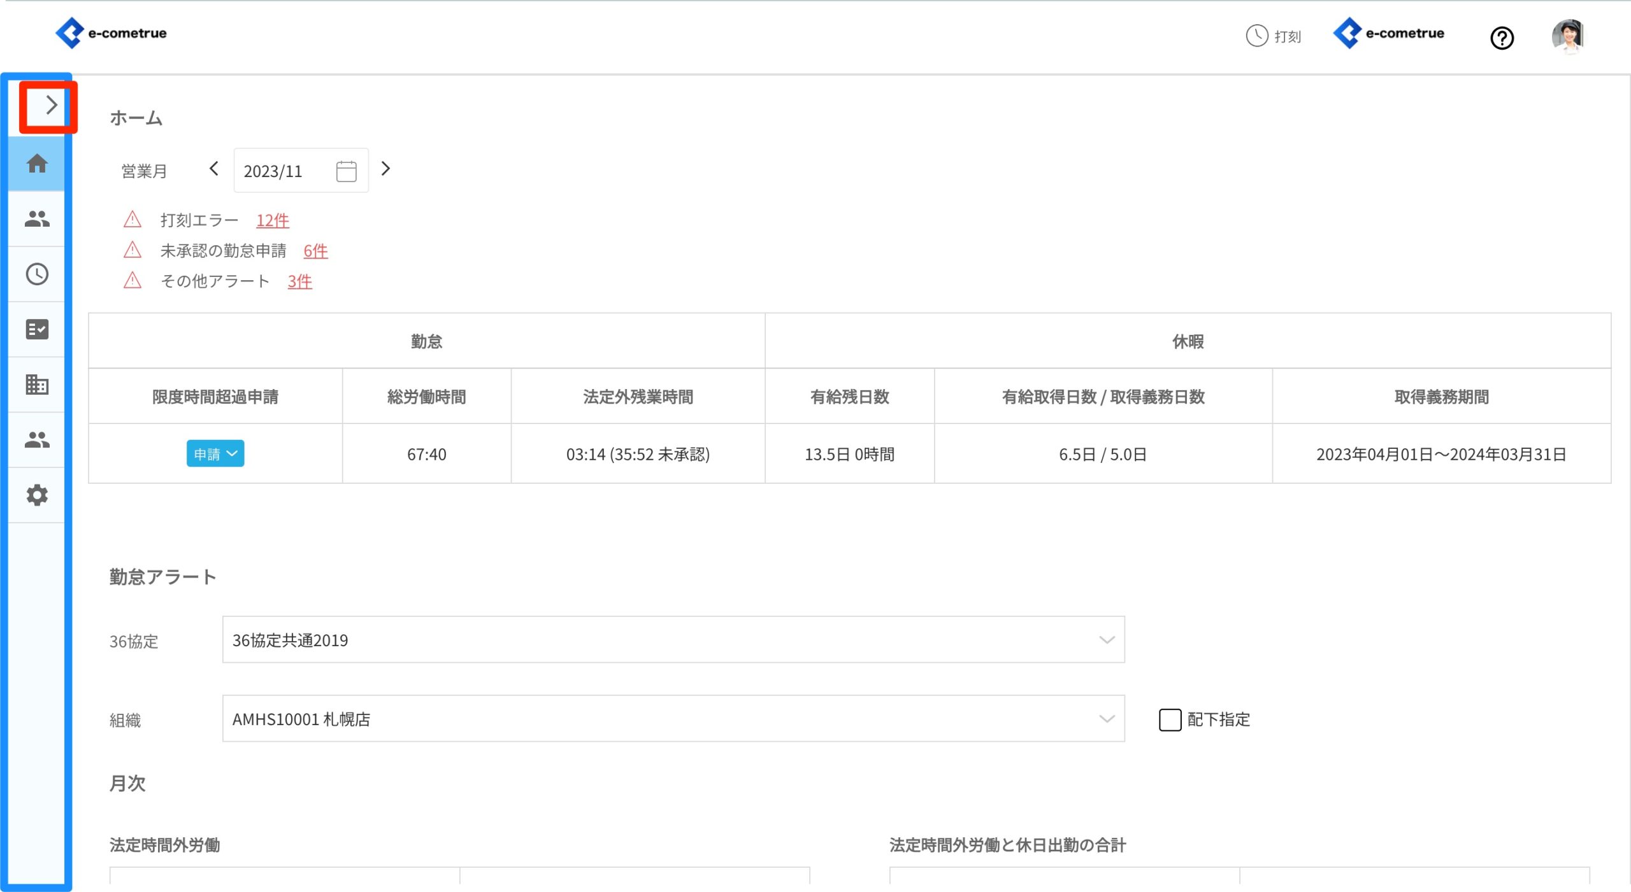Open the Home icon in the sidebar
Image resolution: width=1631 pixels, height=892 pixels.
pyautogui.click(x=36, y=164)
